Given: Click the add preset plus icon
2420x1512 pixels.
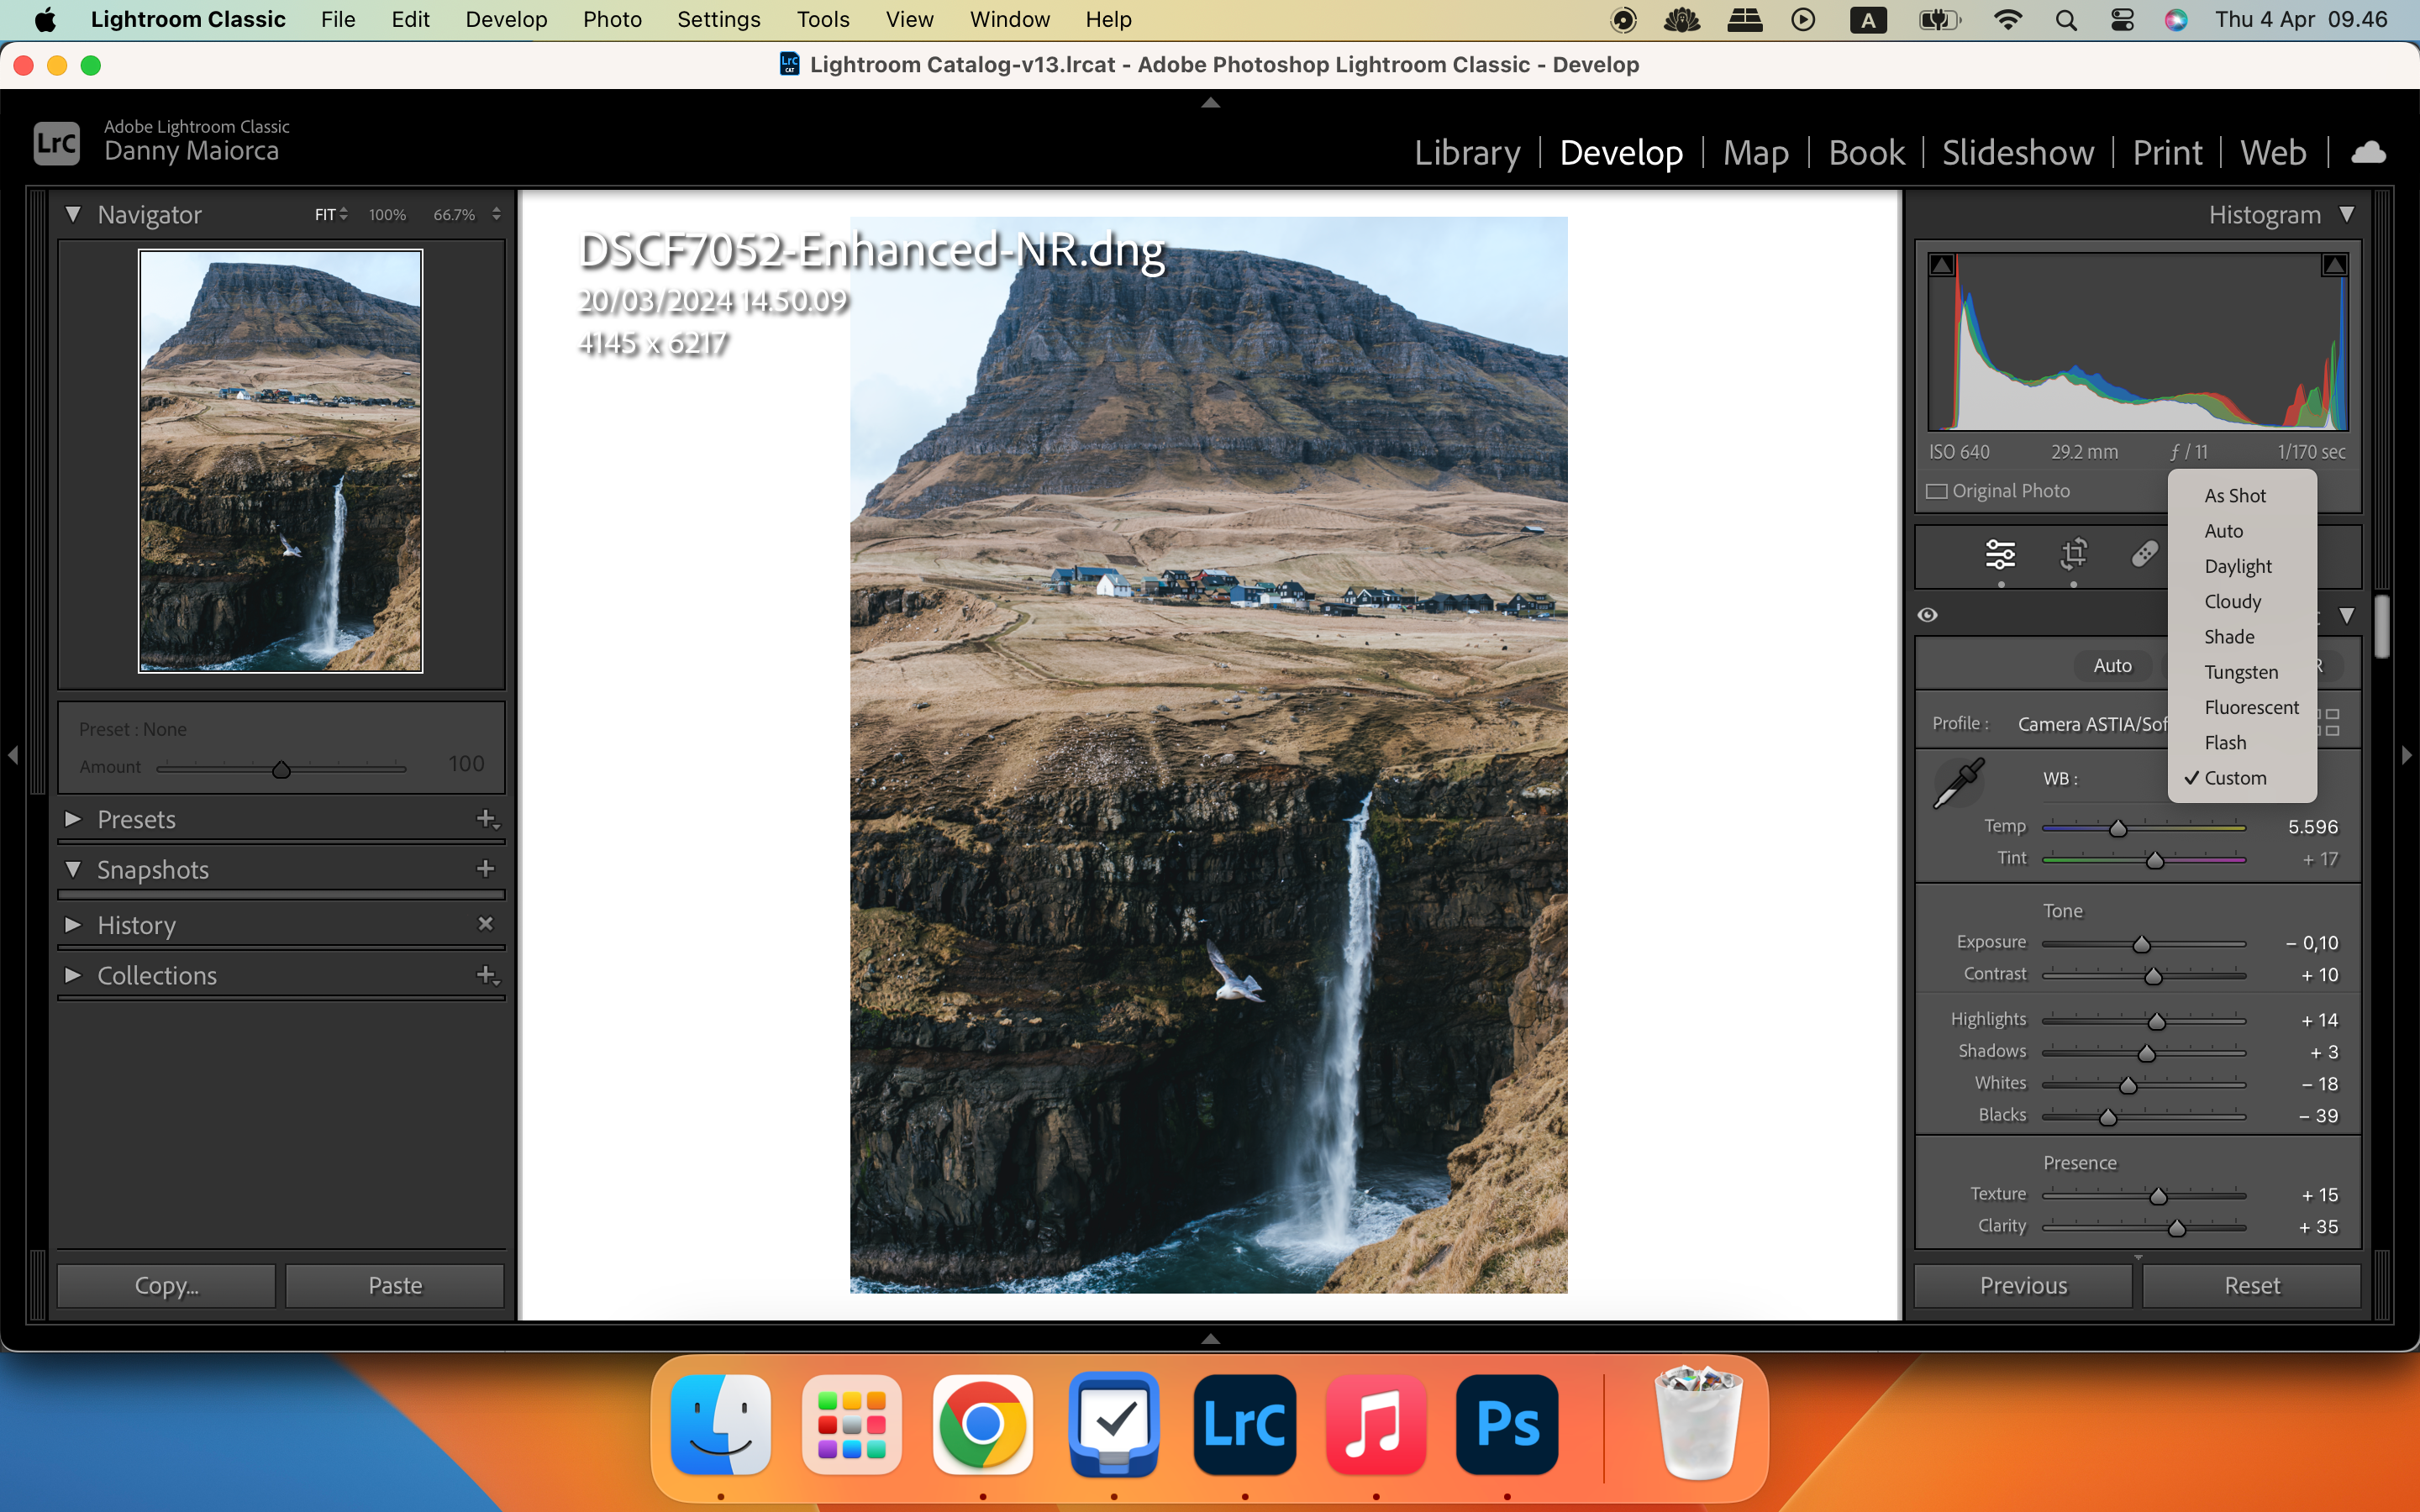Looking at the screenshot, I should (x=487, y=818).
